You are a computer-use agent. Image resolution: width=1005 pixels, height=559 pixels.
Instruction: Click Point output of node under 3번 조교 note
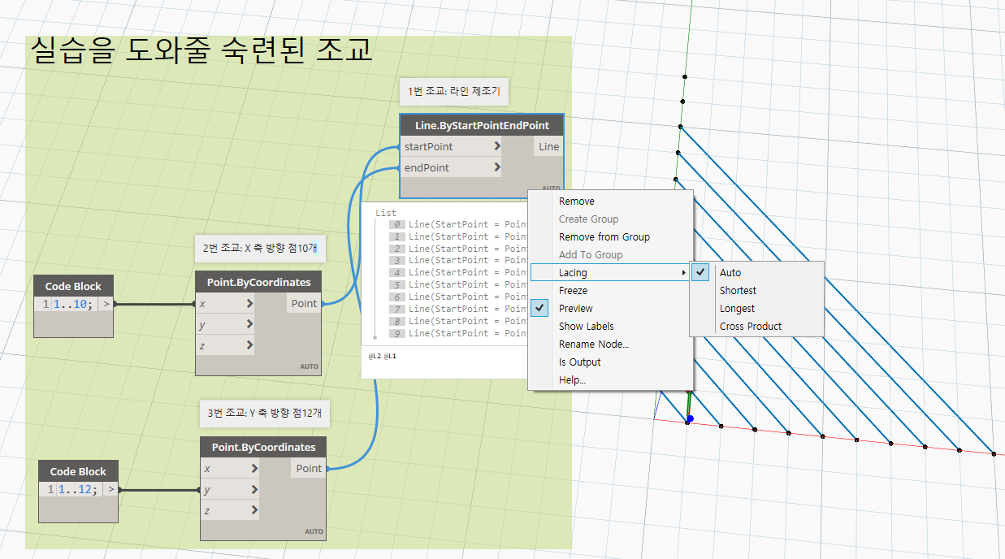click(x=309, y=468)
